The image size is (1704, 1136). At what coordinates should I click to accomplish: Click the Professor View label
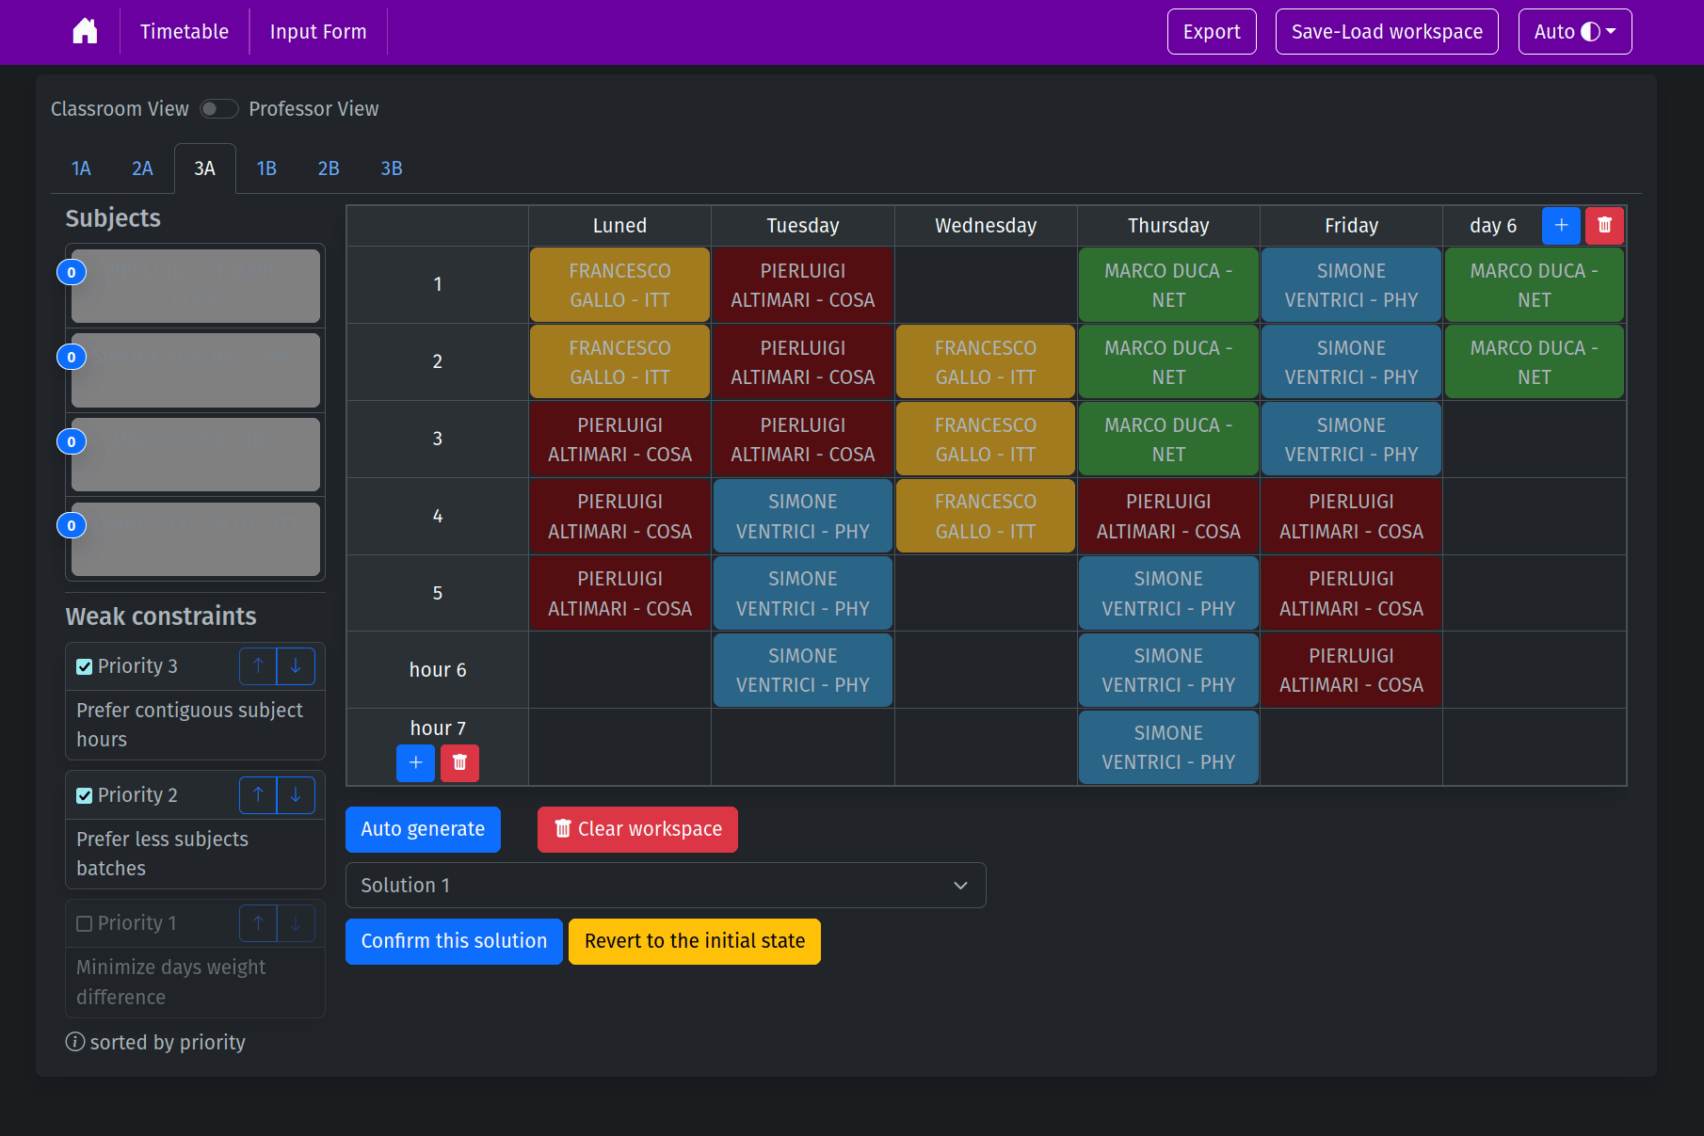[313, 109]
